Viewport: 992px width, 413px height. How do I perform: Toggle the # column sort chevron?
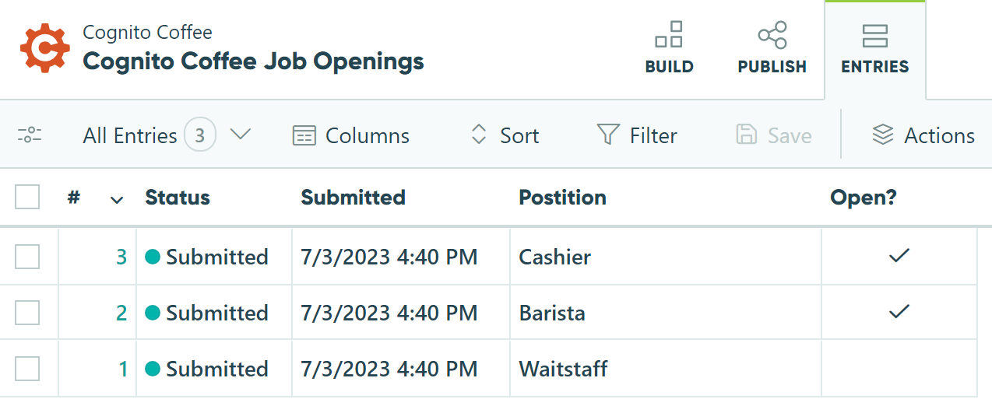[117, 200]
